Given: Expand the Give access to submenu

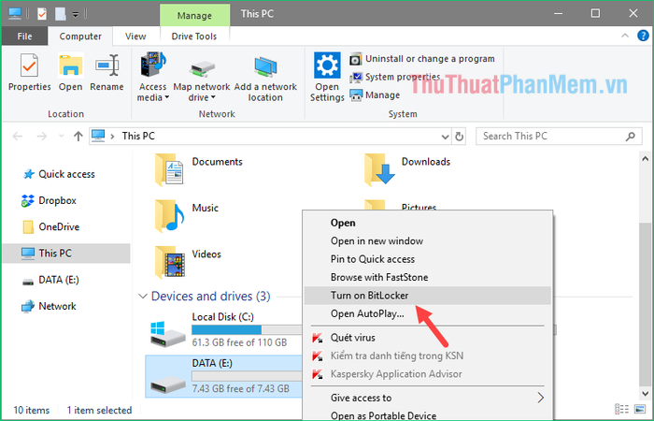Looking at the screenshot, I should (428, 398).
